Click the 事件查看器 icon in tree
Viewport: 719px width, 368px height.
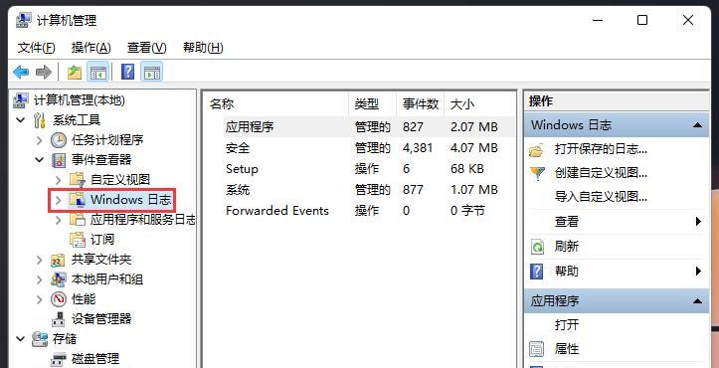point(59,160)
